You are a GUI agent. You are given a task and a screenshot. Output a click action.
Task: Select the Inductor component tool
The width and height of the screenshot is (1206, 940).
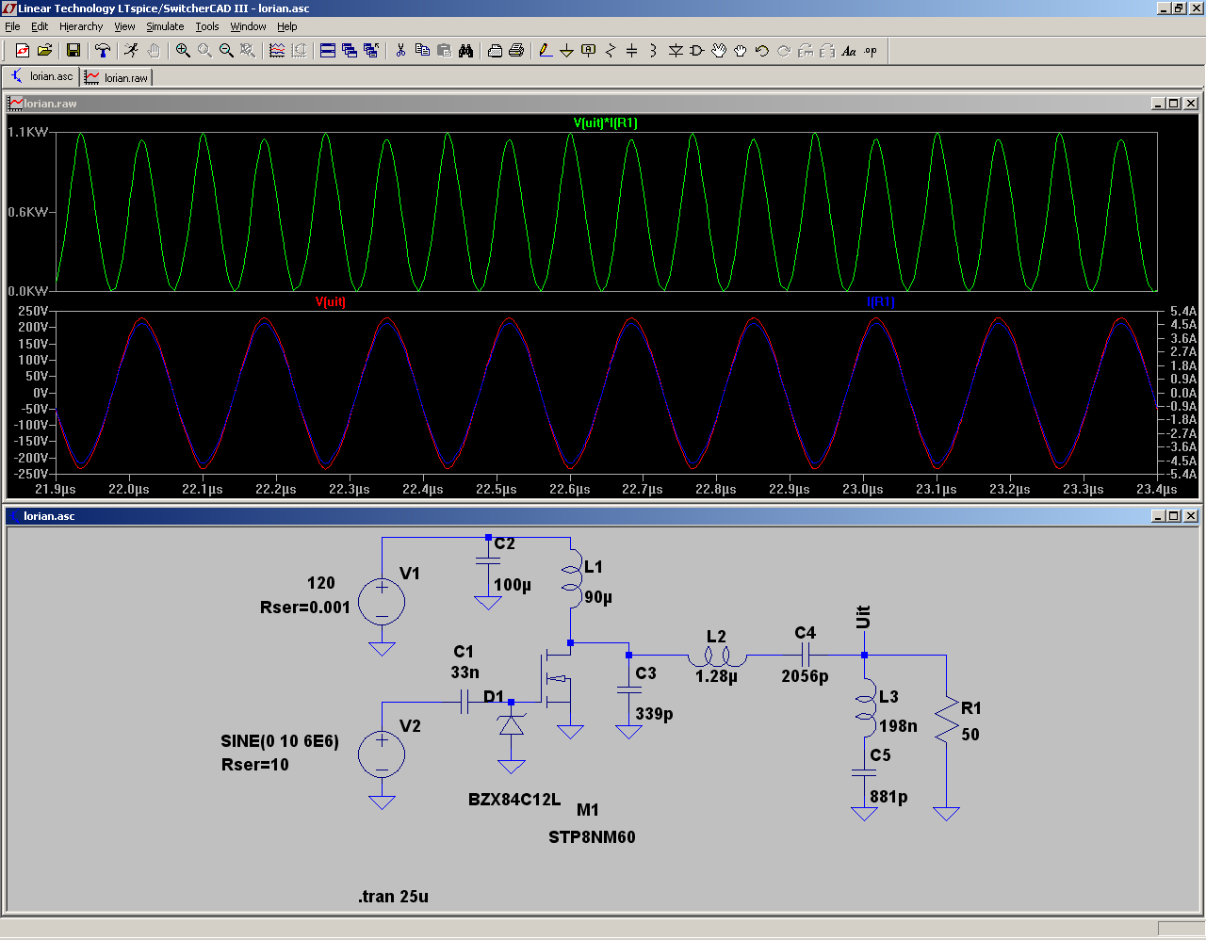[653, 51]
